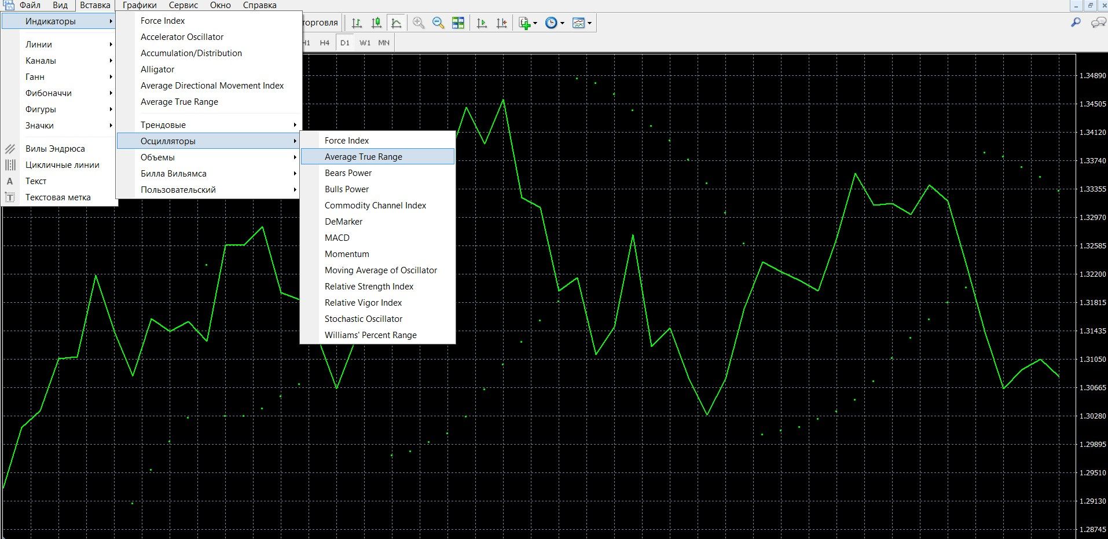Image resolution: width=1108 pixels, height=539 pixels.
Task: Open templates dropdown arrow
Action: point(589,23)
